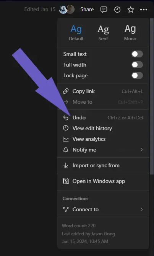Expand the Connect to submenu chevron
This screenshot has width=154, height=256.
[141, 209]
